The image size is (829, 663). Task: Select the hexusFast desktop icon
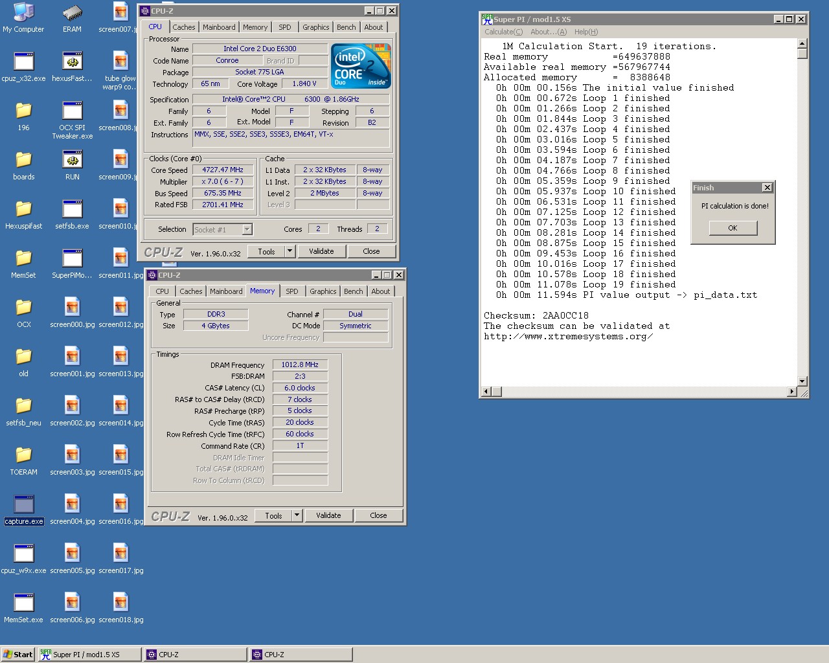pyautogui.click(x=72, y=67)
